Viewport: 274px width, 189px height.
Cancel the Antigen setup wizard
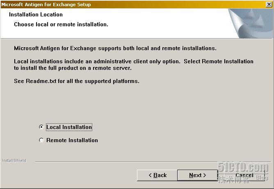point(244,175)
